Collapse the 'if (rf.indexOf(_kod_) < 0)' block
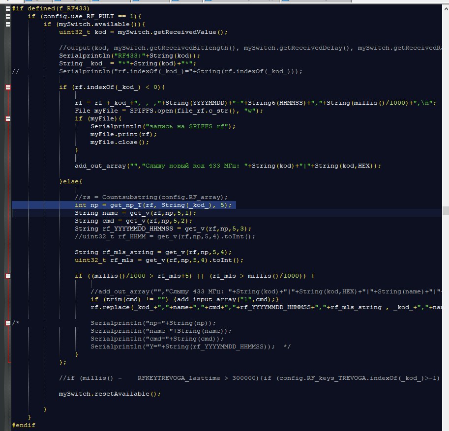The width and height of the screenshot is (449, 431). click(x=8, y=87)
